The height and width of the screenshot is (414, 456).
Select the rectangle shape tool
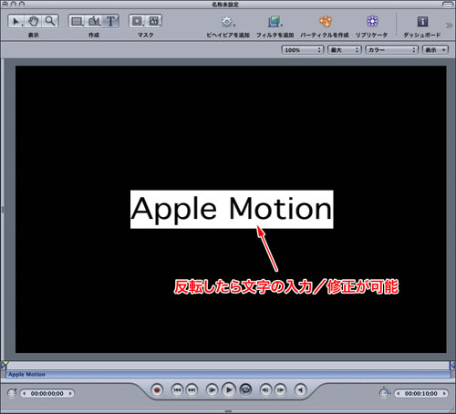click(x=77, y=21)
